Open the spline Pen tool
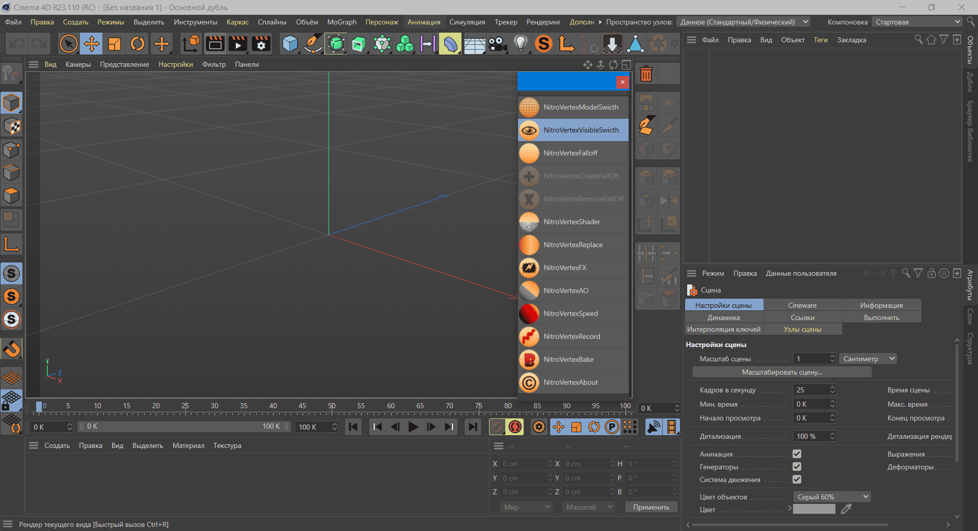 click(x=313, y=44)
